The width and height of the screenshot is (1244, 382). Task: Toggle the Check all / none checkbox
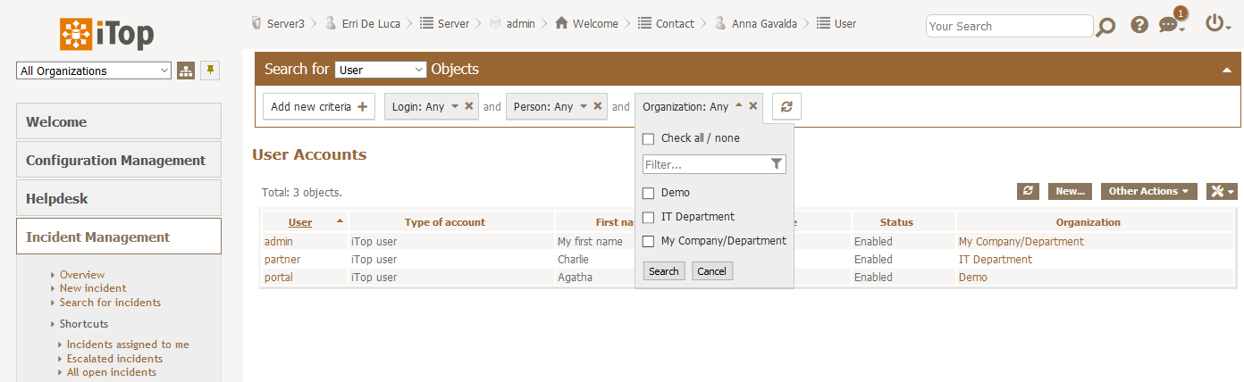point(649,138)
